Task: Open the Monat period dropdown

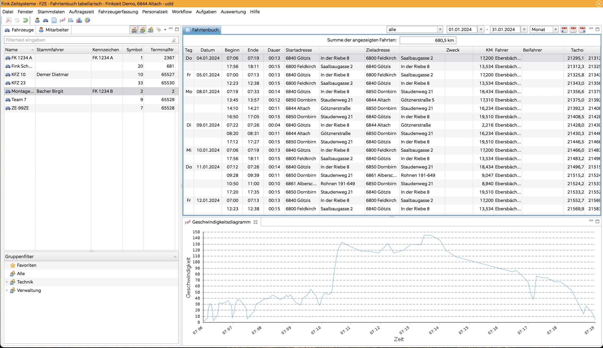Action: click(x=555, y=30)
